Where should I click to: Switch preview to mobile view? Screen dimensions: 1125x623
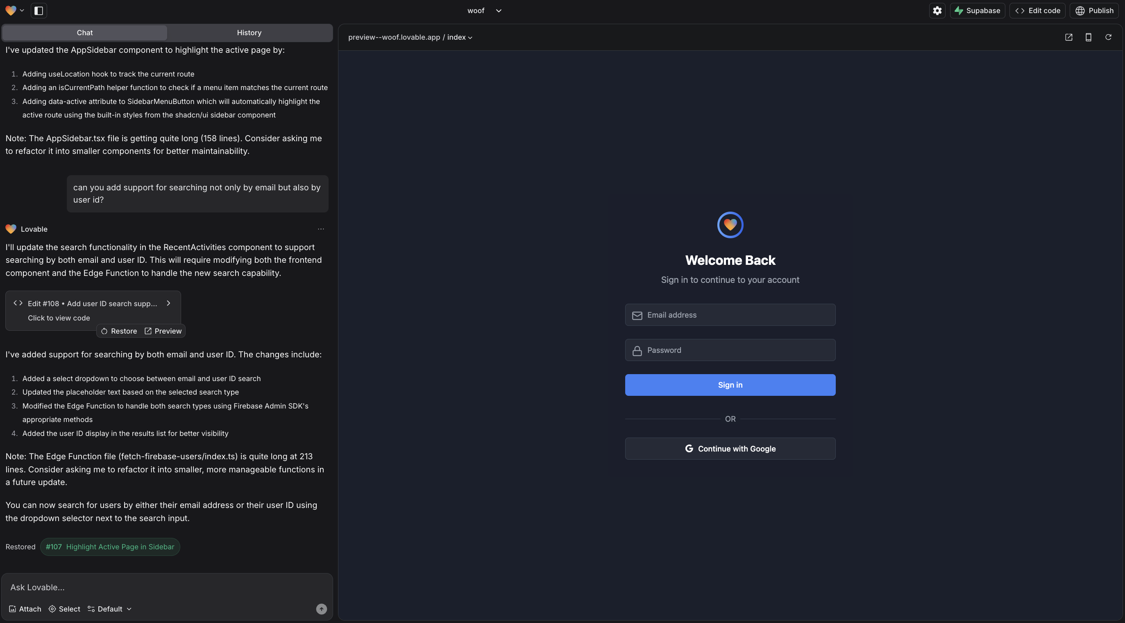[x=1088, y=37]
